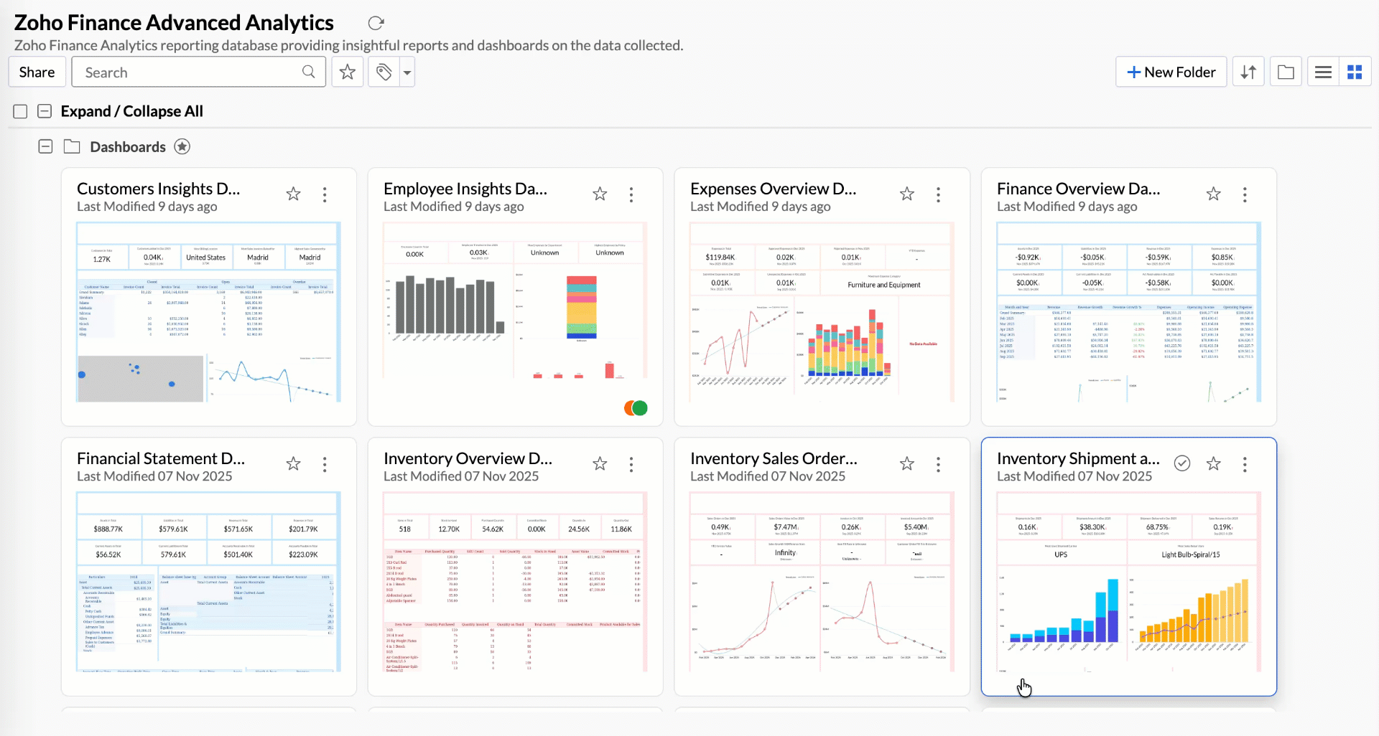This screenshot has width=1379, height=736.
Task: Open the tag dropdown arrow
Action: pyautogui.click(x=407, y=72)
